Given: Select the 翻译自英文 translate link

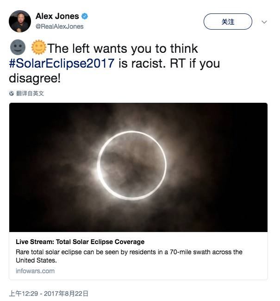Looking at the screenshot, I should [x=30, y=93].
